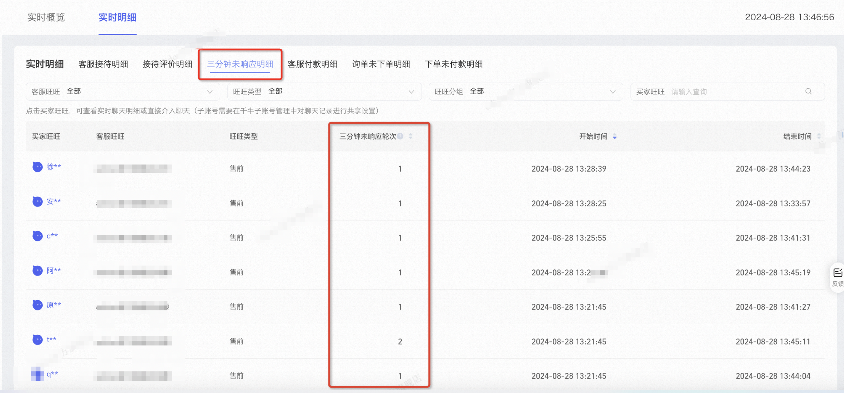Focus the 买家旺旺 search input field

click(727, 91)
